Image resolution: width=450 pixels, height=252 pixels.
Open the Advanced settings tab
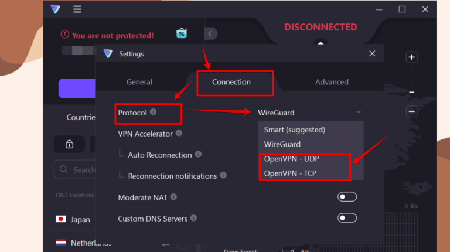tap(332, 82)
